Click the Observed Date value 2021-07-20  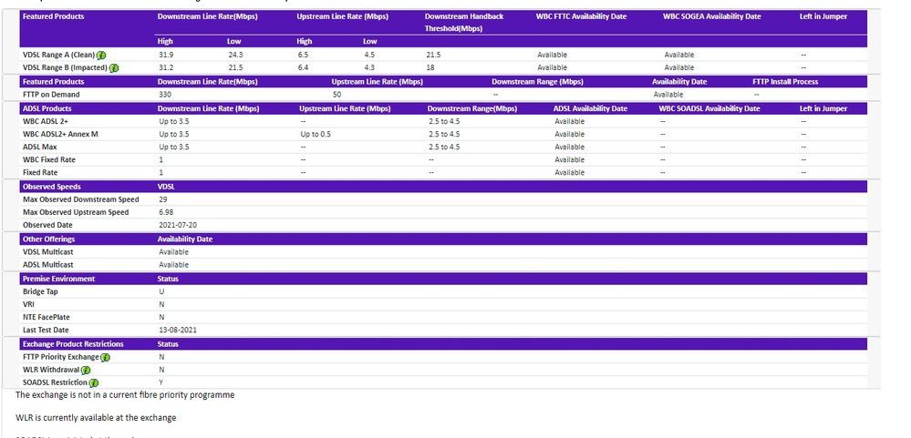pos(177,225)
